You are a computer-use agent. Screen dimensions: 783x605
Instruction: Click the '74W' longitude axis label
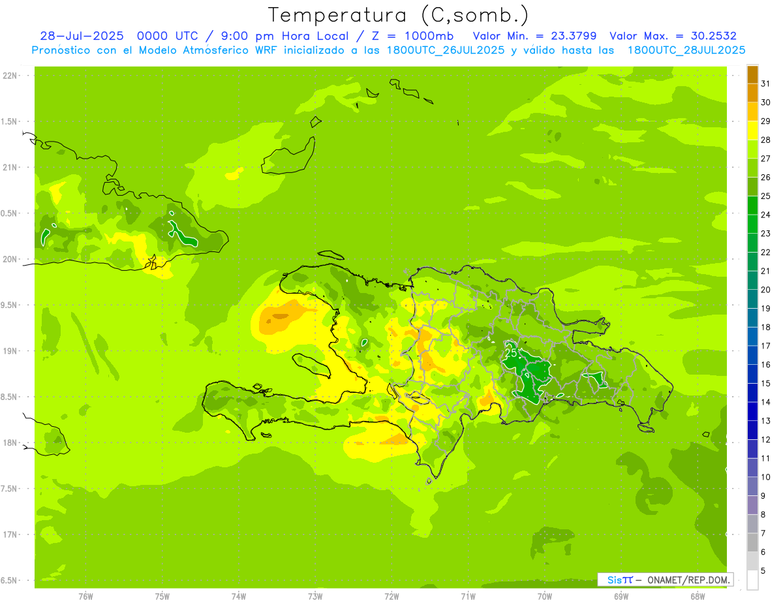pos(239,597)
